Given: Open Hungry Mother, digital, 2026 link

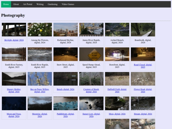Looking at the screenshot, I should [x=14, y=90].
